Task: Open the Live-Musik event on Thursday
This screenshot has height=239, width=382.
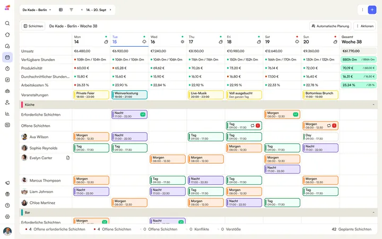Action: [x=206, y=95]
